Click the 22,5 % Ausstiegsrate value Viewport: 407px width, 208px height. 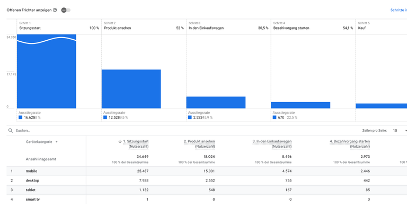(292, 117)
